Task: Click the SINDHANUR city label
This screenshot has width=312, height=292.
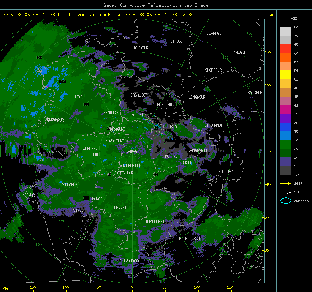Action: coord(214,125)
